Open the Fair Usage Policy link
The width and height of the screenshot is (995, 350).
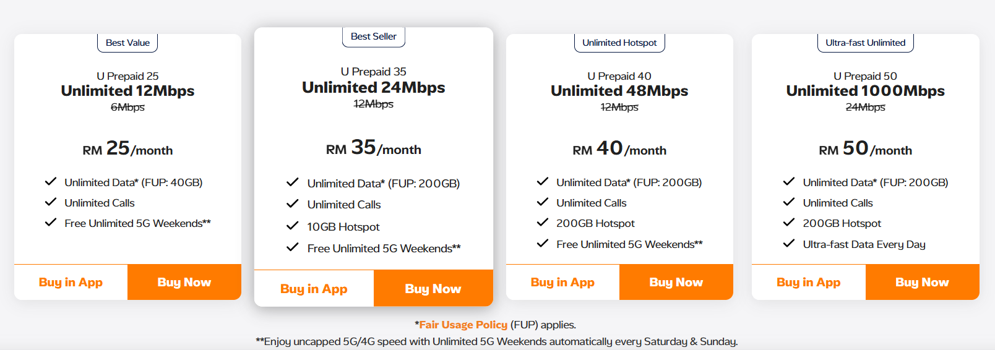coord(463,325)
